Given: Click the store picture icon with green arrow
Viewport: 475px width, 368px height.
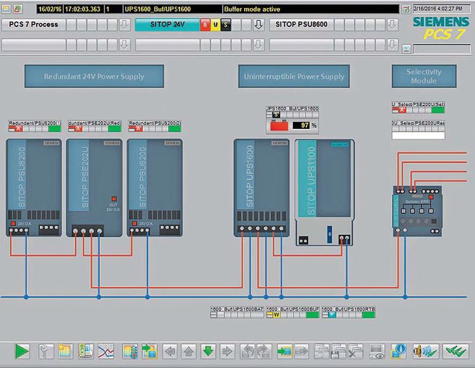Looking at the screenshot, I should pos(285,351).
